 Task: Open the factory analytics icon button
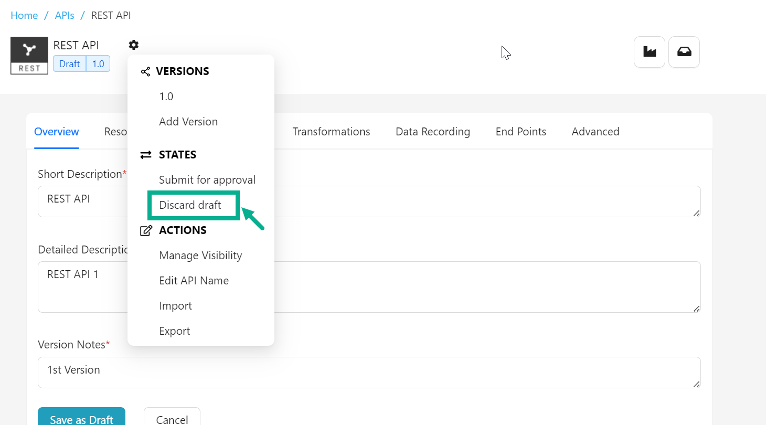[x=650, y=52]
